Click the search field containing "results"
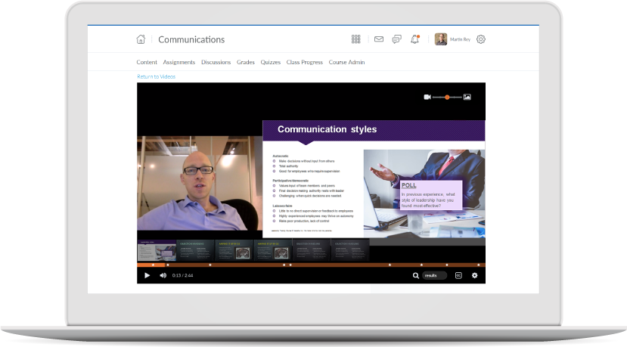The width and height of the screenshot is (627, 347). [434, 275]
